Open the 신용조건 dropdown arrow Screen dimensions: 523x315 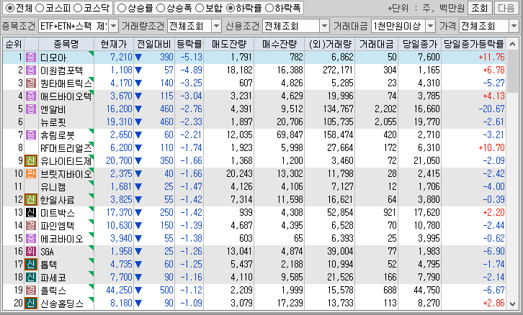click(324, 26)
